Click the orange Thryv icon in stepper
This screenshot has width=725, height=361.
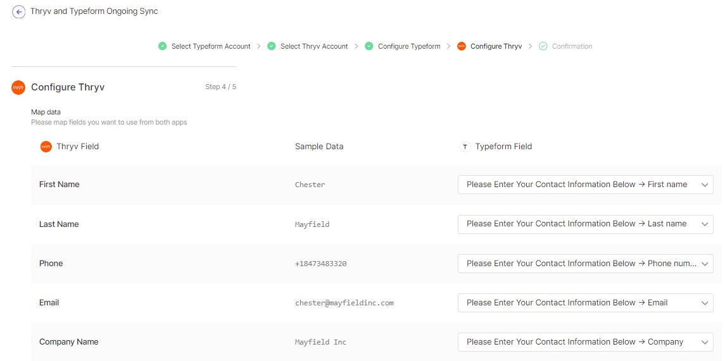tap(462, 46)
